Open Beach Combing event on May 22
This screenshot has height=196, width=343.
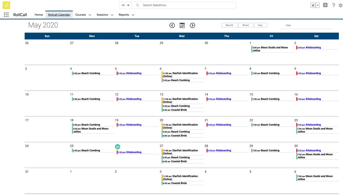click(272, 125)
